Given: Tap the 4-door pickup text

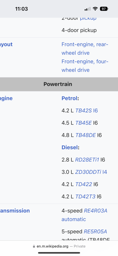Looking at the screenshot, I should (x=79, y=30).
